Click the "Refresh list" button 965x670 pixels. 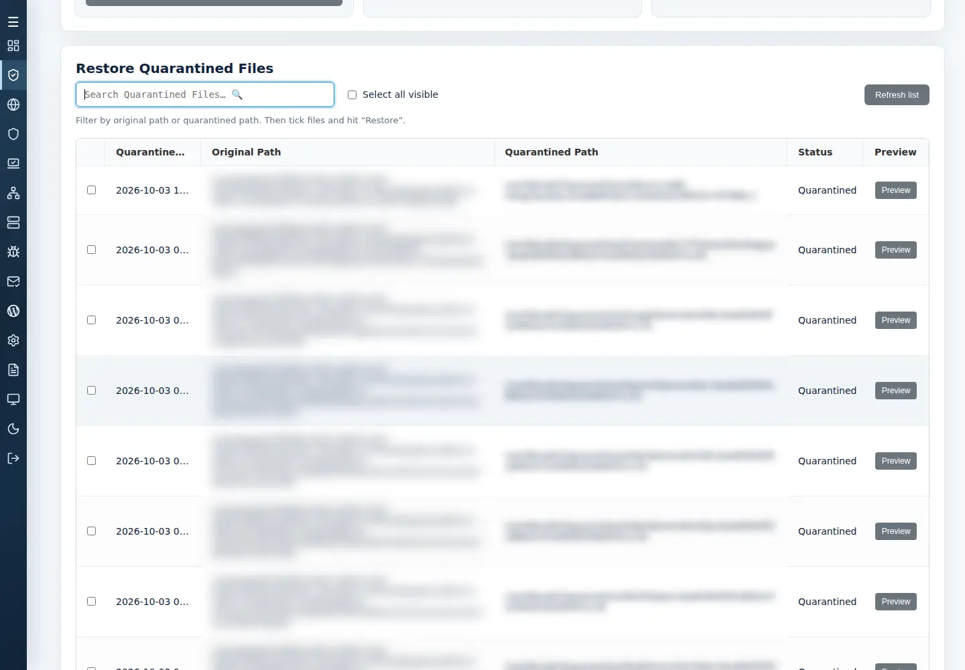pos(897,95)
